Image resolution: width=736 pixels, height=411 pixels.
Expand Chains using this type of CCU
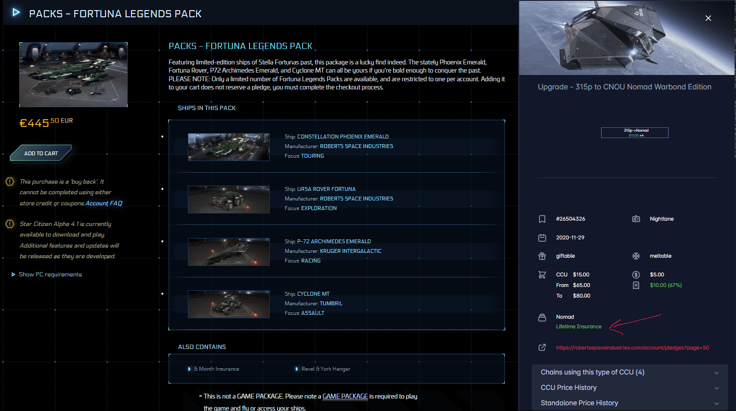coord(630,372)
